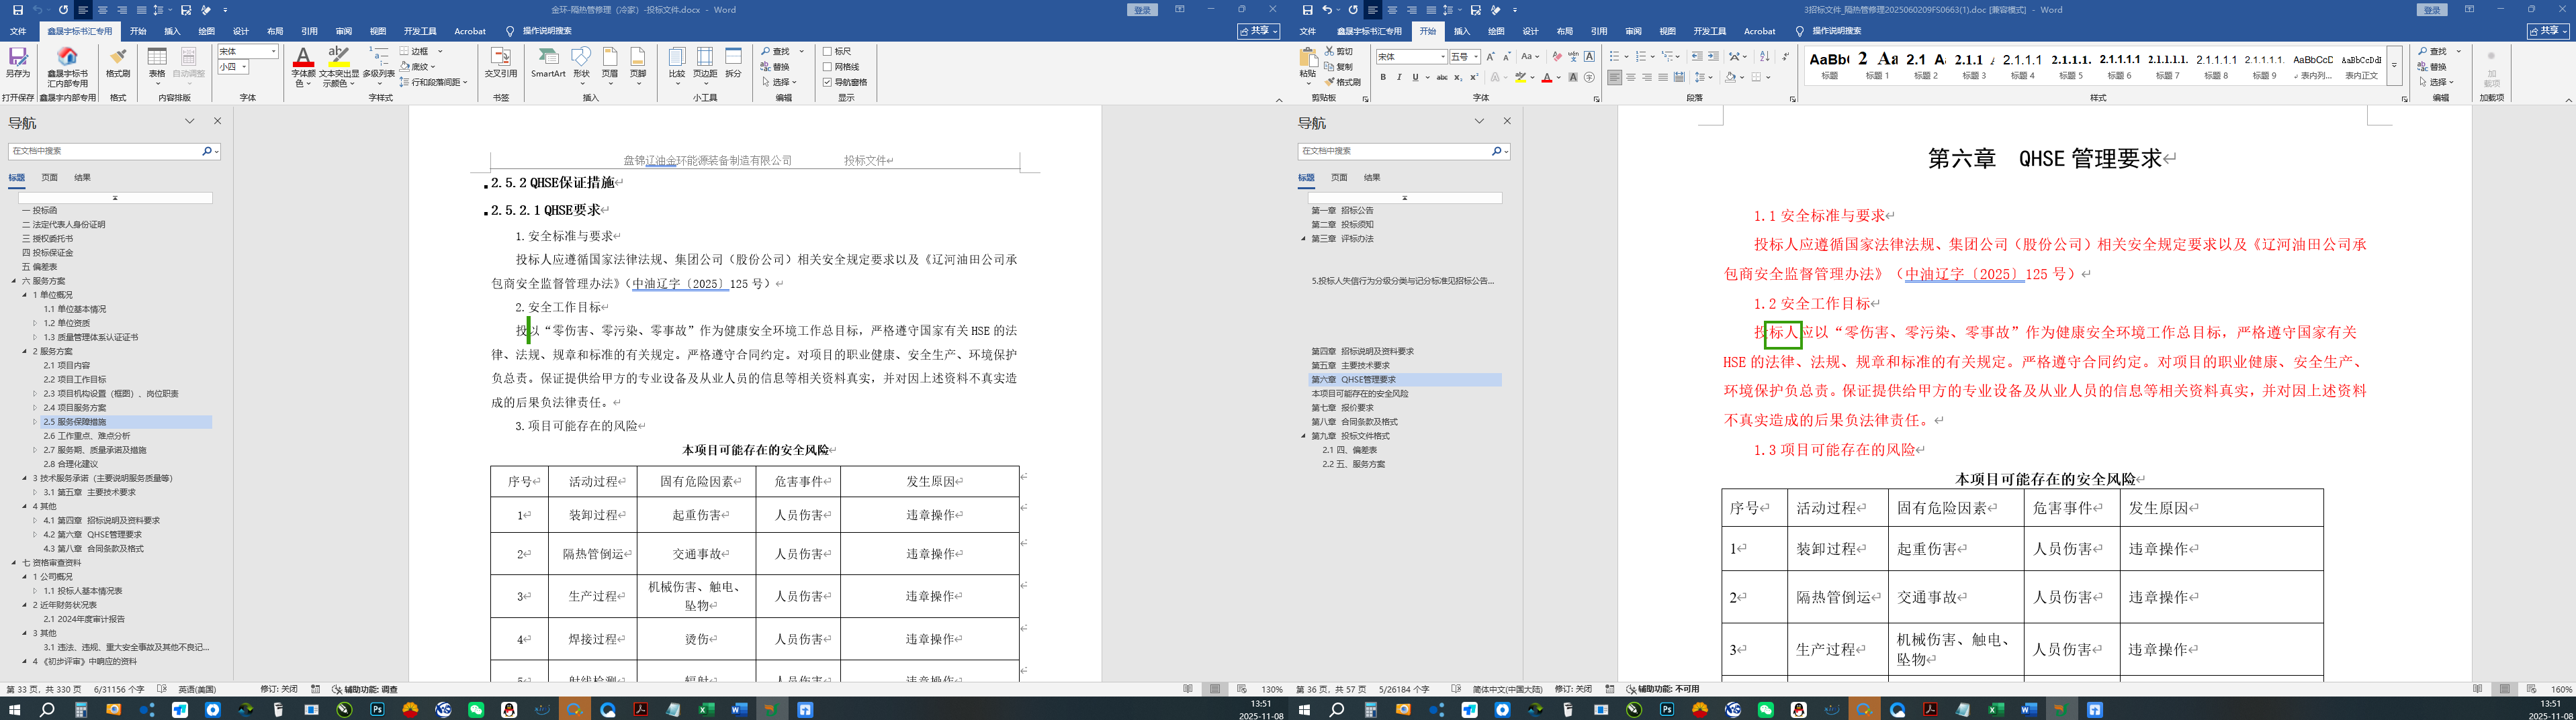Enable 网格线 checkbox in left Word window
2576x720 pixels.
(828, 67)
